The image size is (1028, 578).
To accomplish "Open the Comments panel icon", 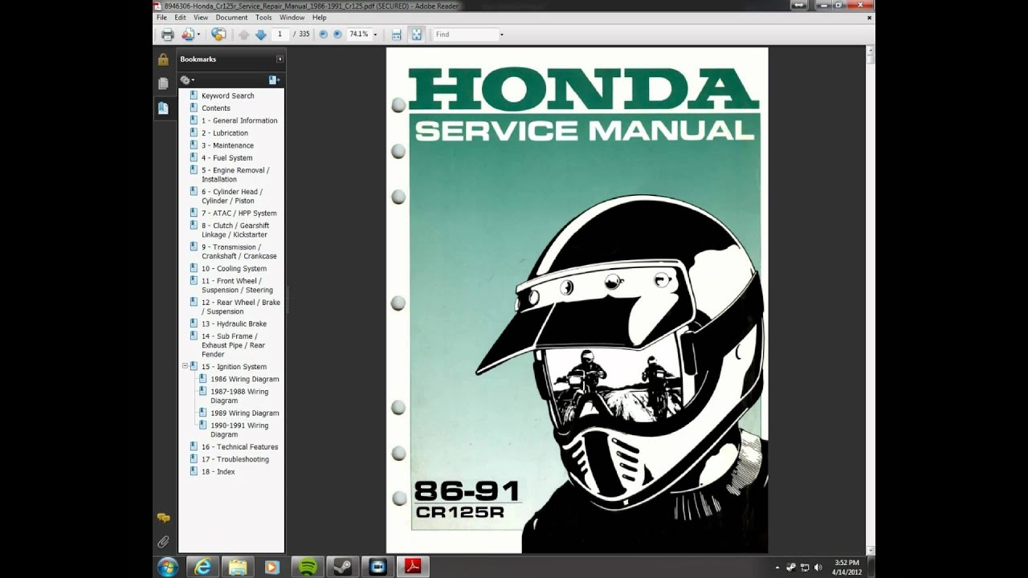I will pyautogui.click(x=163, y=518).
